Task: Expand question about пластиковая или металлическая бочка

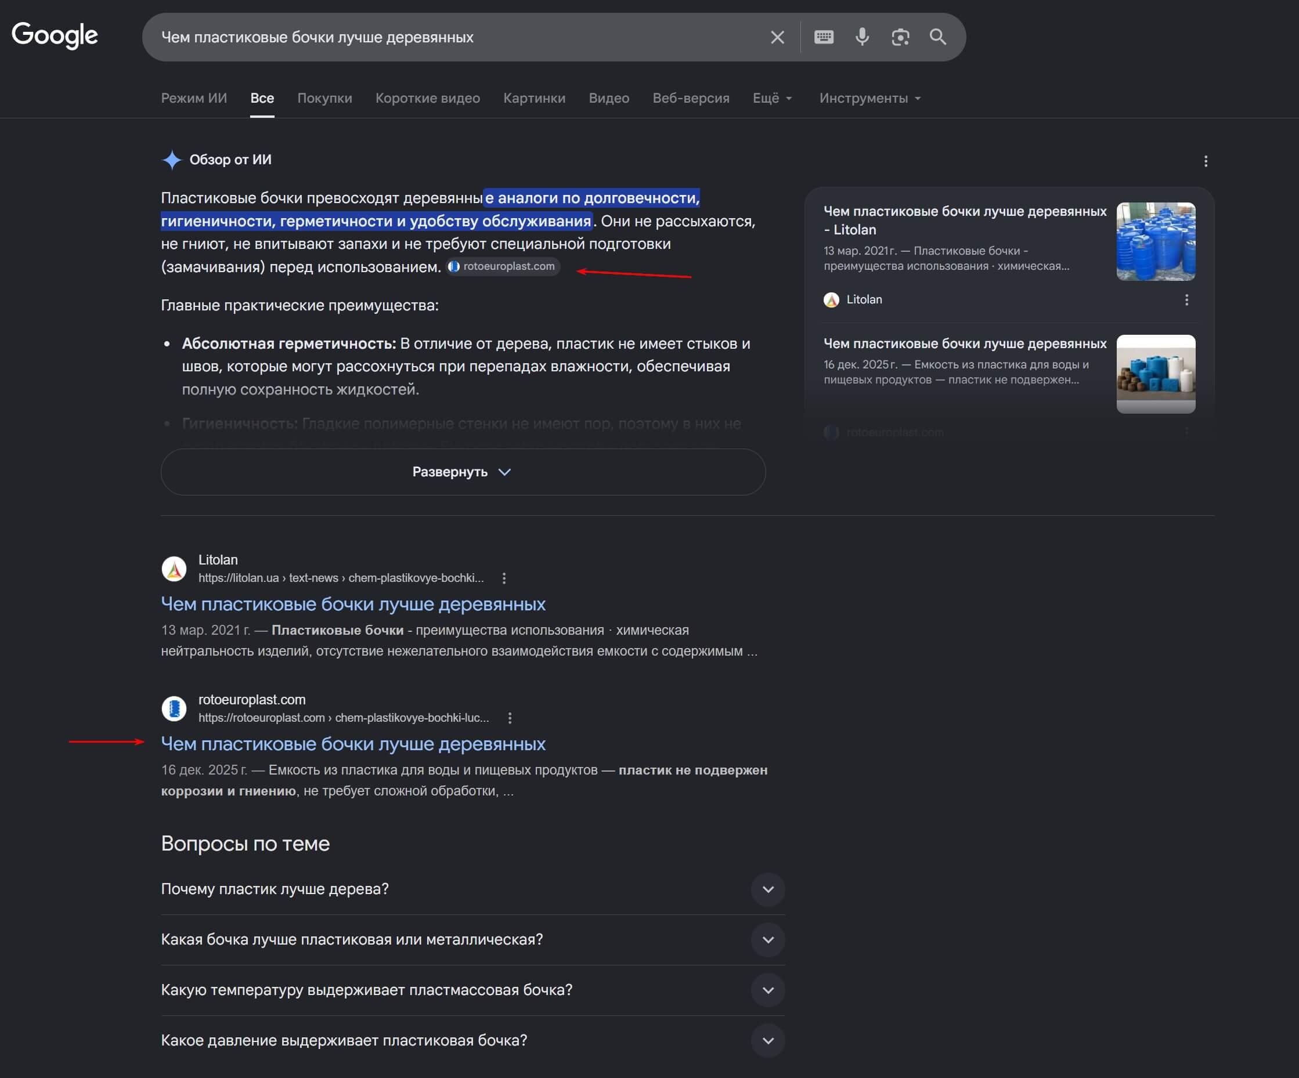Action: click(x=473, y=939)
